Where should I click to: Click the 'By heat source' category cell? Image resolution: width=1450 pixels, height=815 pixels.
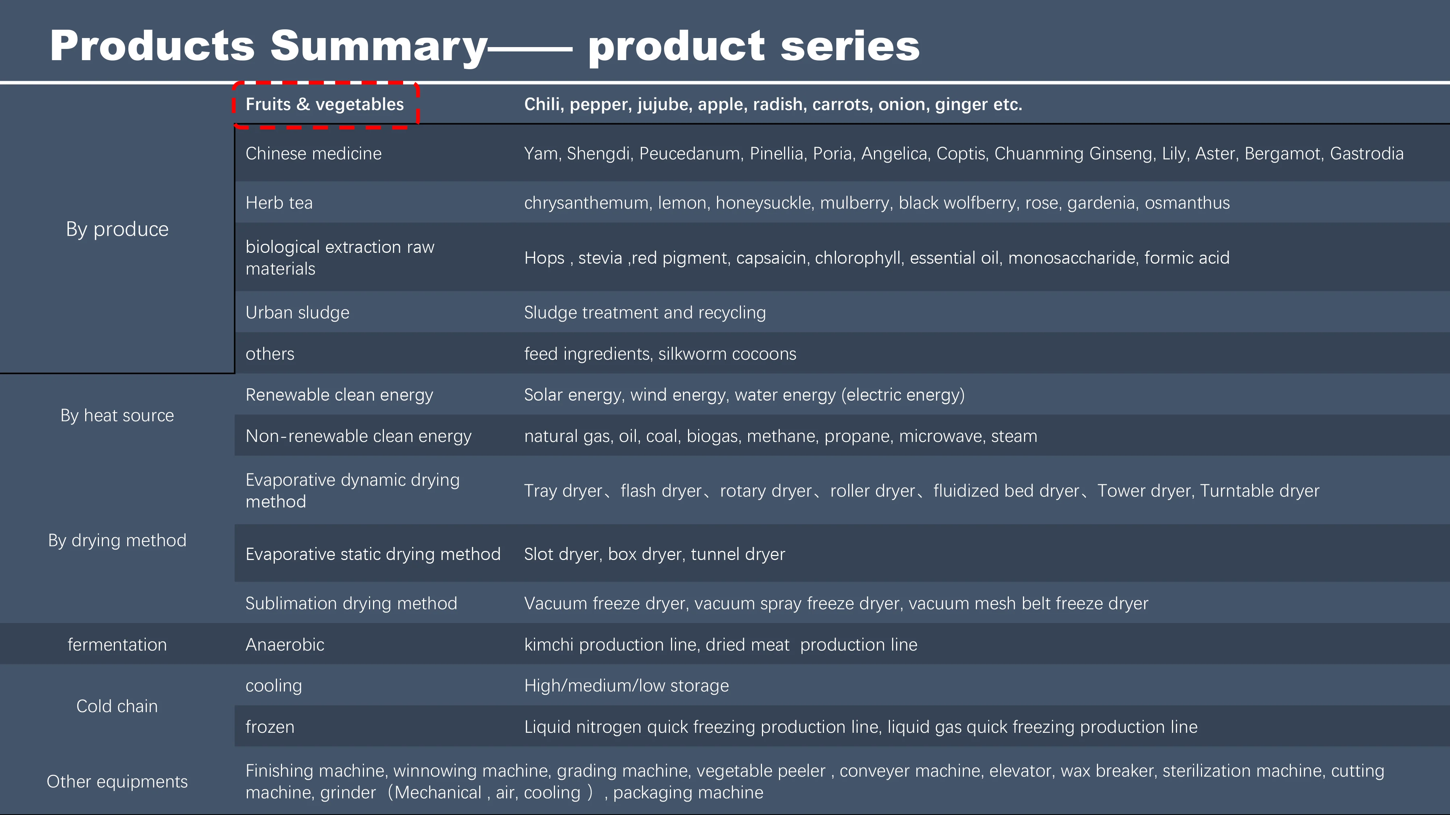(x=117, y=416)
